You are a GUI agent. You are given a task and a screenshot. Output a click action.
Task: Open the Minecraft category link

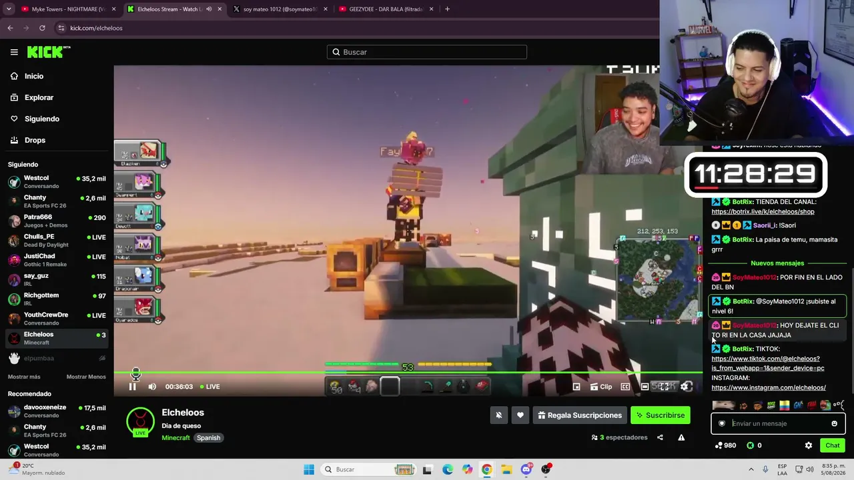175,438
